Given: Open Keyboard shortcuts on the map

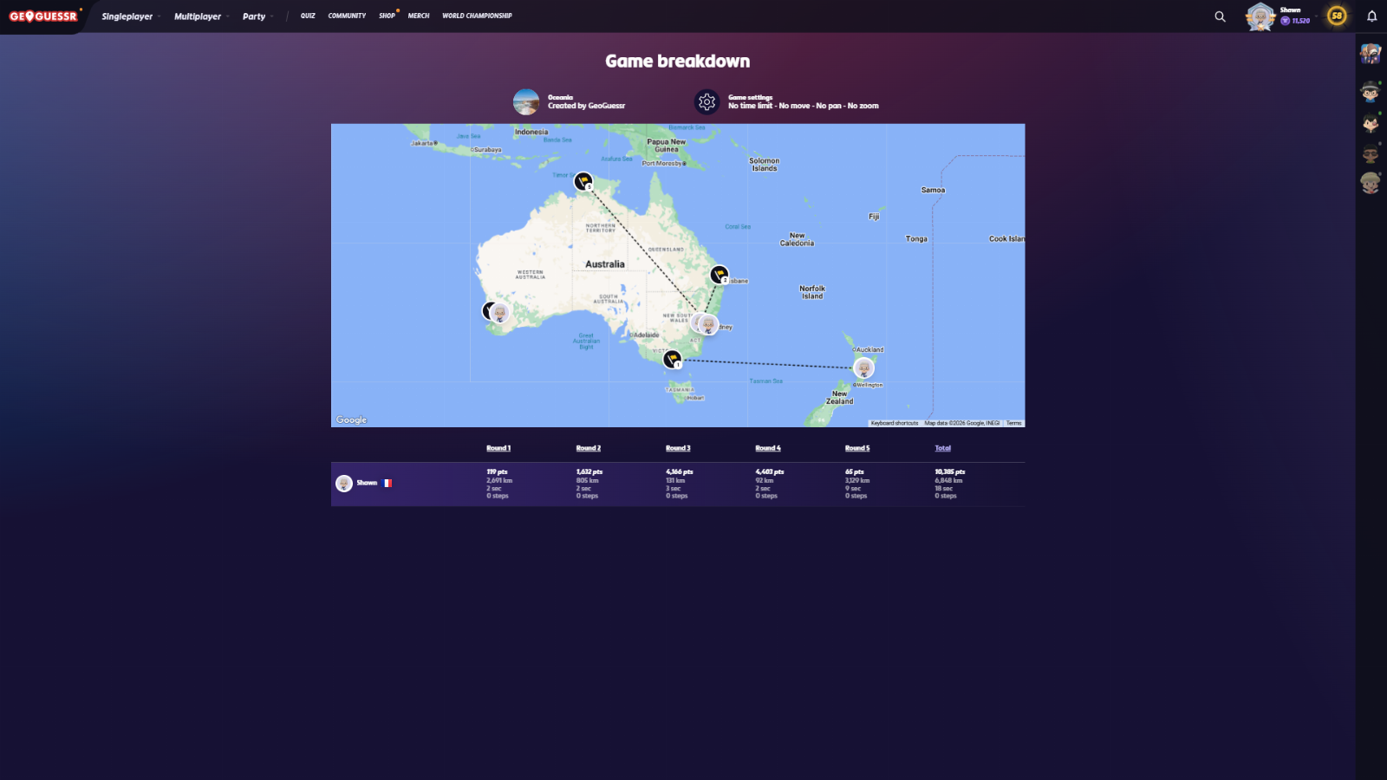Looking at the screenshot, I should [x=894, y=423].
